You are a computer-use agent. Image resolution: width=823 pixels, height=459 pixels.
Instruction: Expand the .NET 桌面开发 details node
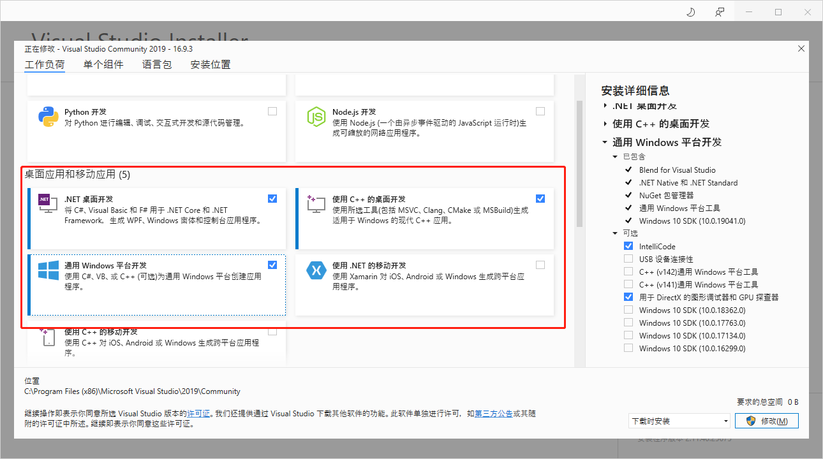click(605, 106)
